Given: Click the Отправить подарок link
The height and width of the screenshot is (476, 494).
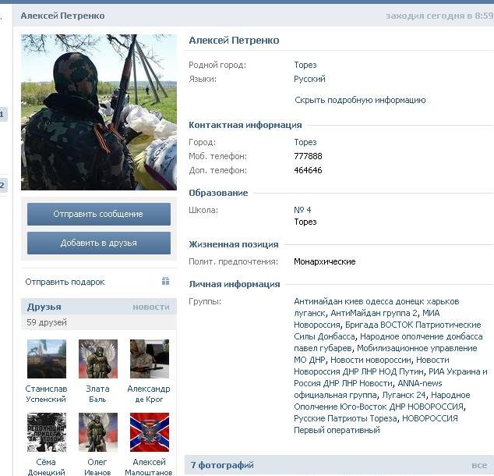Looking at the screenshot, I should click(65, 282).
